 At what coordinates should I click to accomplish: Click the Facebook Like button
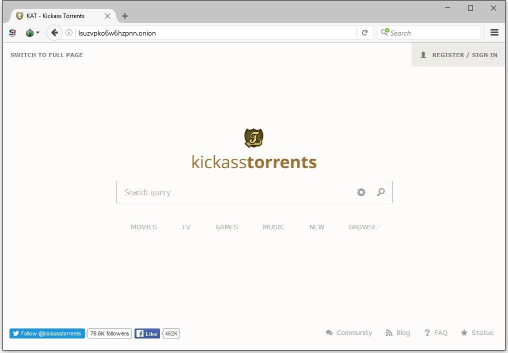coord(147,333)
